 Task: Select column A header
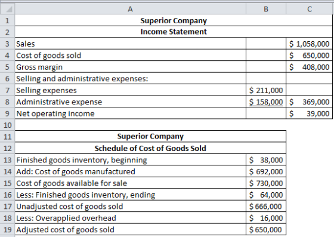pyautogui.click(x=131, y=9)
